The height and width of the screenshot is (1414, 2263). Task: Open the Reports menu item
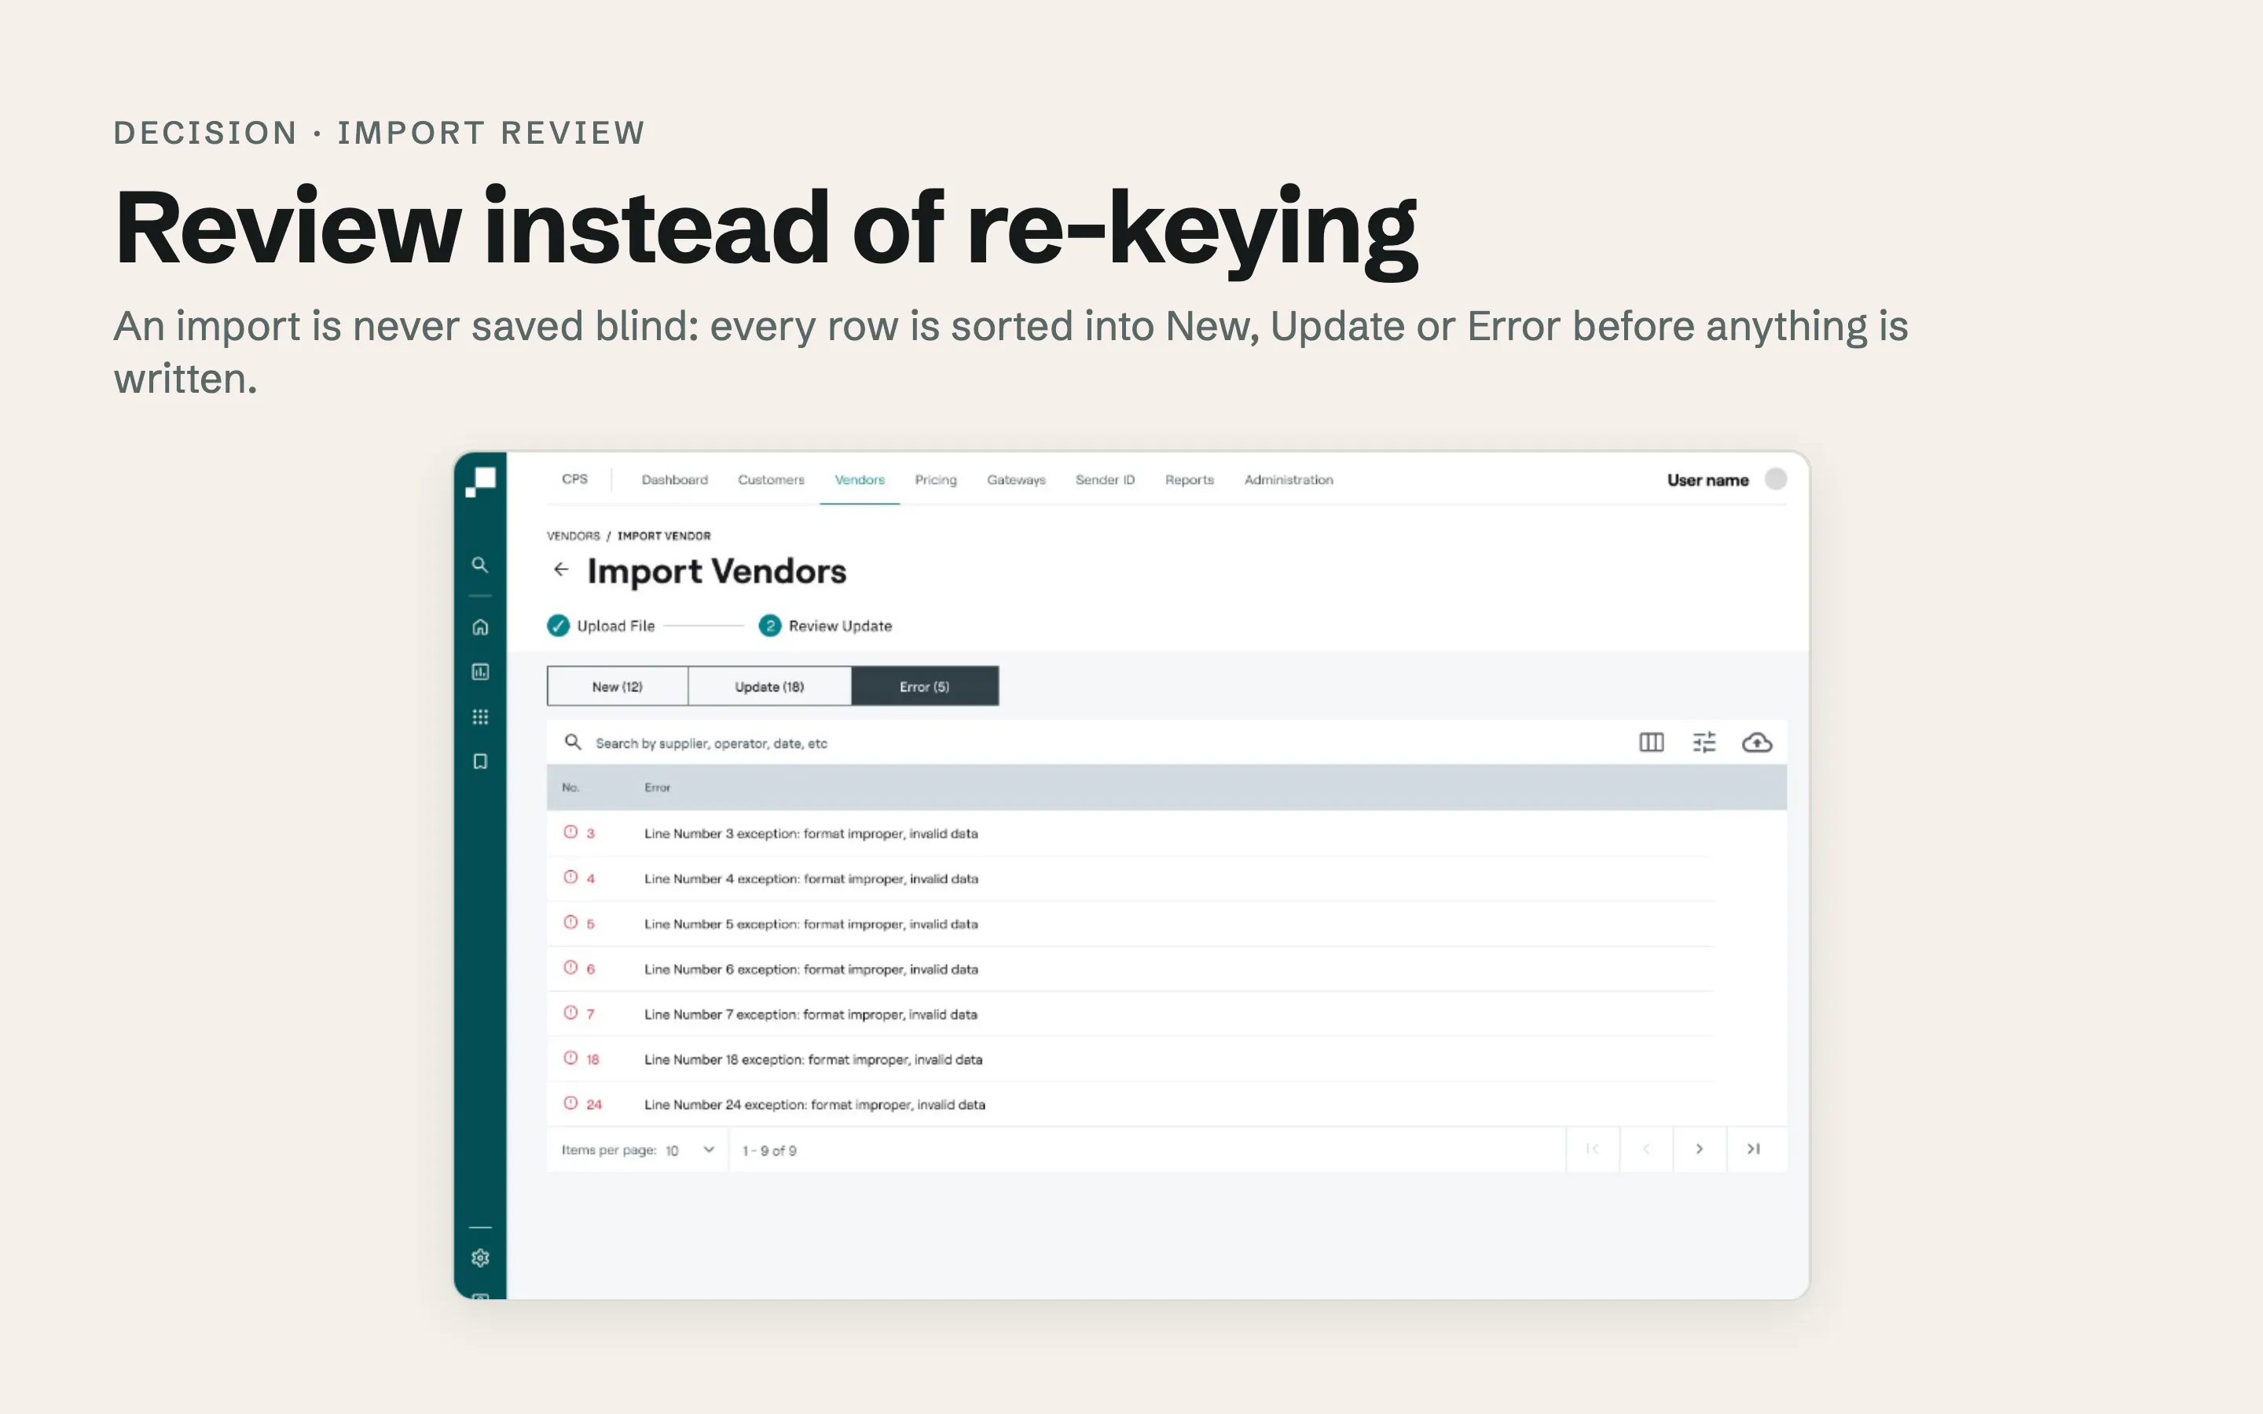[1189, 480]
